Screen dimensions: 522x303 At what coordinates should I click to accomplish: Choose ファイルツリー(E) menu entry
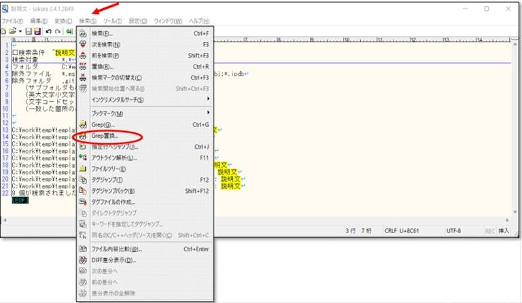tap(145, 169)
